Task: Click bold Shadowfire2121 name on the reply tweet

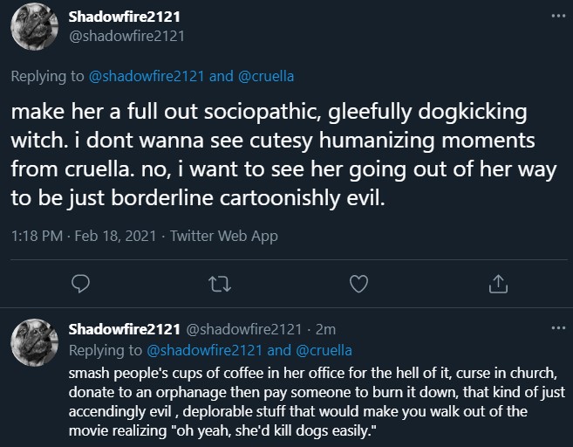Action: [x=123, y=330]
